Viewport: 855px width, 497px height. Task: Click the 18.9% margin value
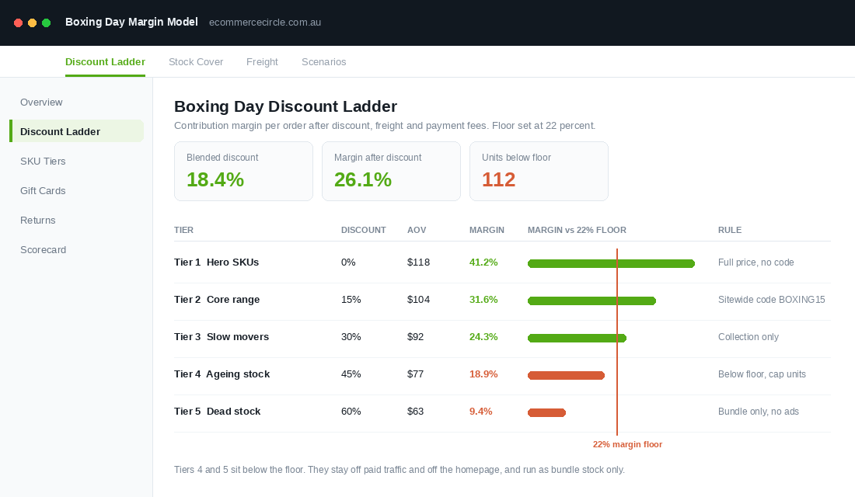click(483, 374)
